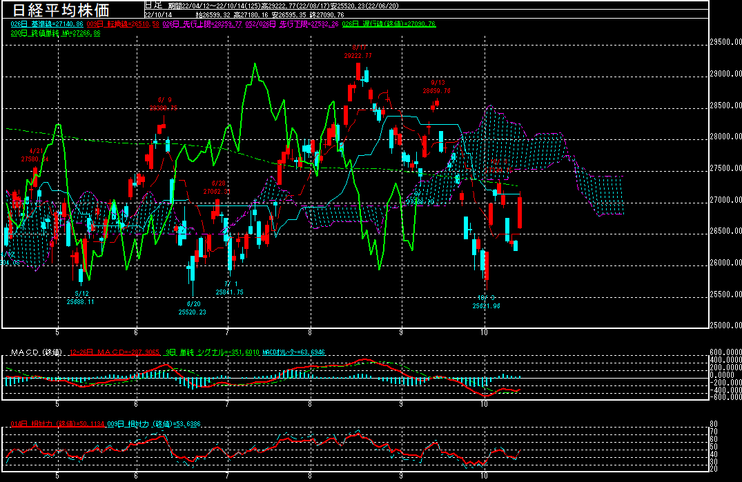Click the 6/9 peak annotation on the chart
The image size is (742, 482).
(x=164, y=104)
